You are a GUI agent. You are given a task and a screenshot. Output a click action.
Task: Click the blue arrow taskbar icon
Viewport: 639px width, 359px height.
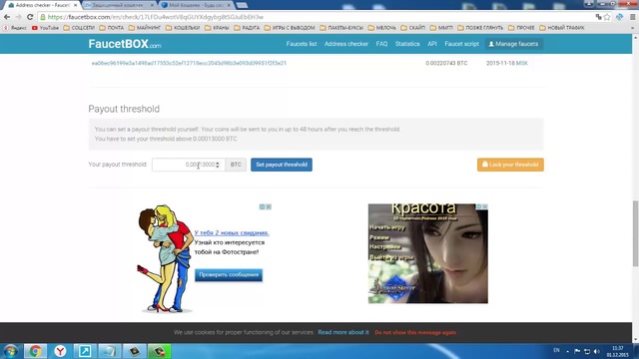click(85, 351)
